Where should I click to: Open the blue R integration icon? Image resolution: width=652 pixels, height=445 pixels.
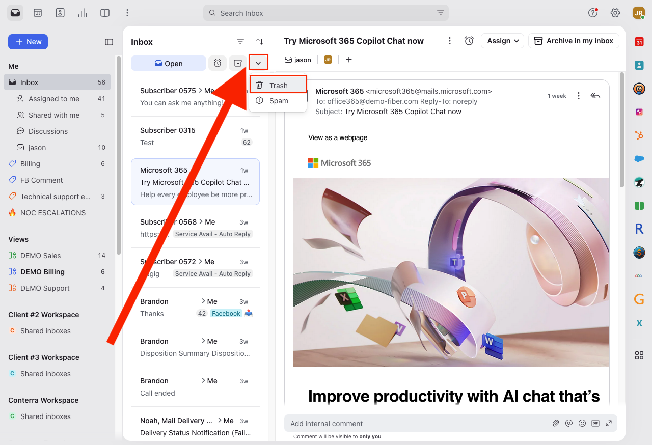pos(639,229)
